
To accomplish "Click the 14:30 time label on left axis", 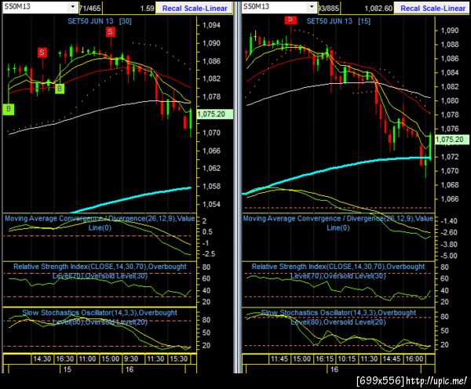I will 42,358.
